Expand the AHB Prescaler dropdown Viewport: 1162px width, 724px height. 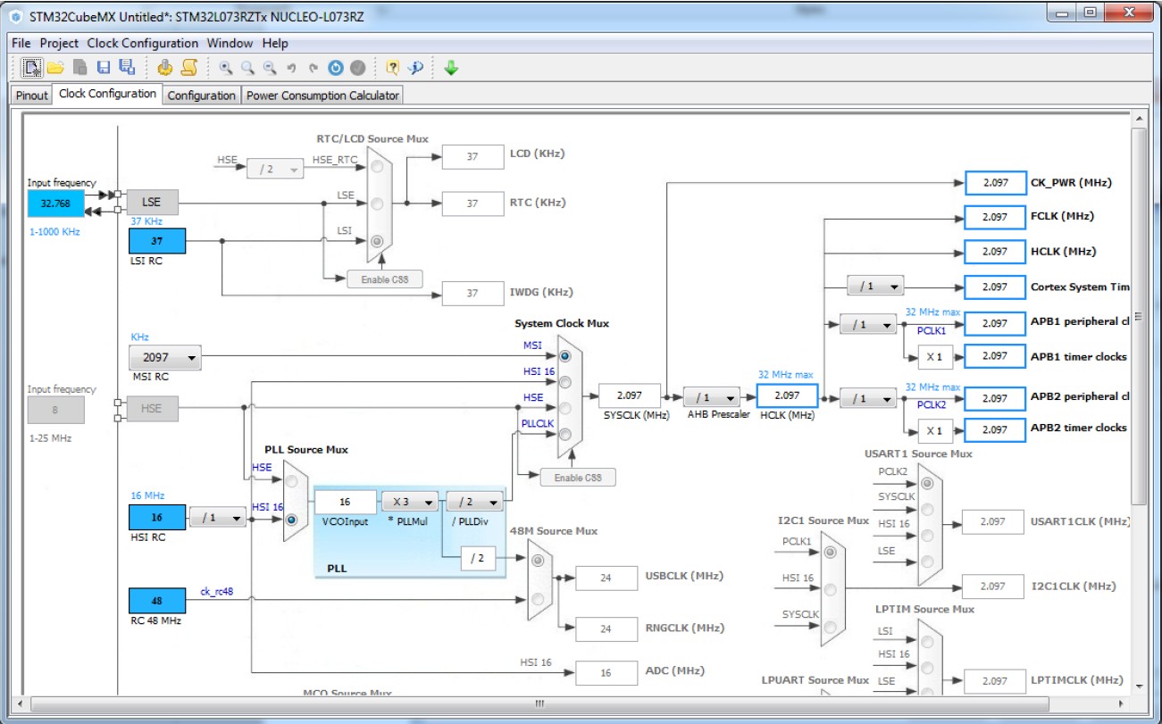coord(712,397)
